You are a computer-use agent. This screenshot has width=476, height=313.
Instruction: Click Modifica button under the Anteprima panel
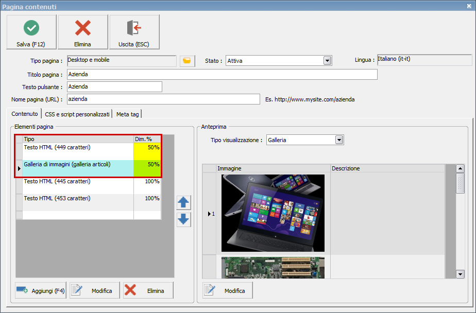pyautogui.click(x=228, y=290)
